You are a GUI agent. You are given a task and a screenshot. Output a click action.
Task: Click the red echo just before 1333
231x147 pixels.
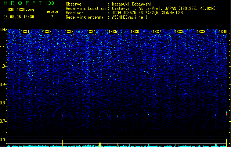(x=62, y=115)
